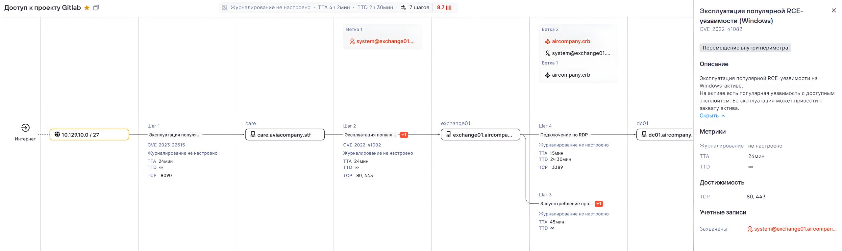842x251 pixels.
Task: Select the exchange01 host node
Action: pos(480,135)
